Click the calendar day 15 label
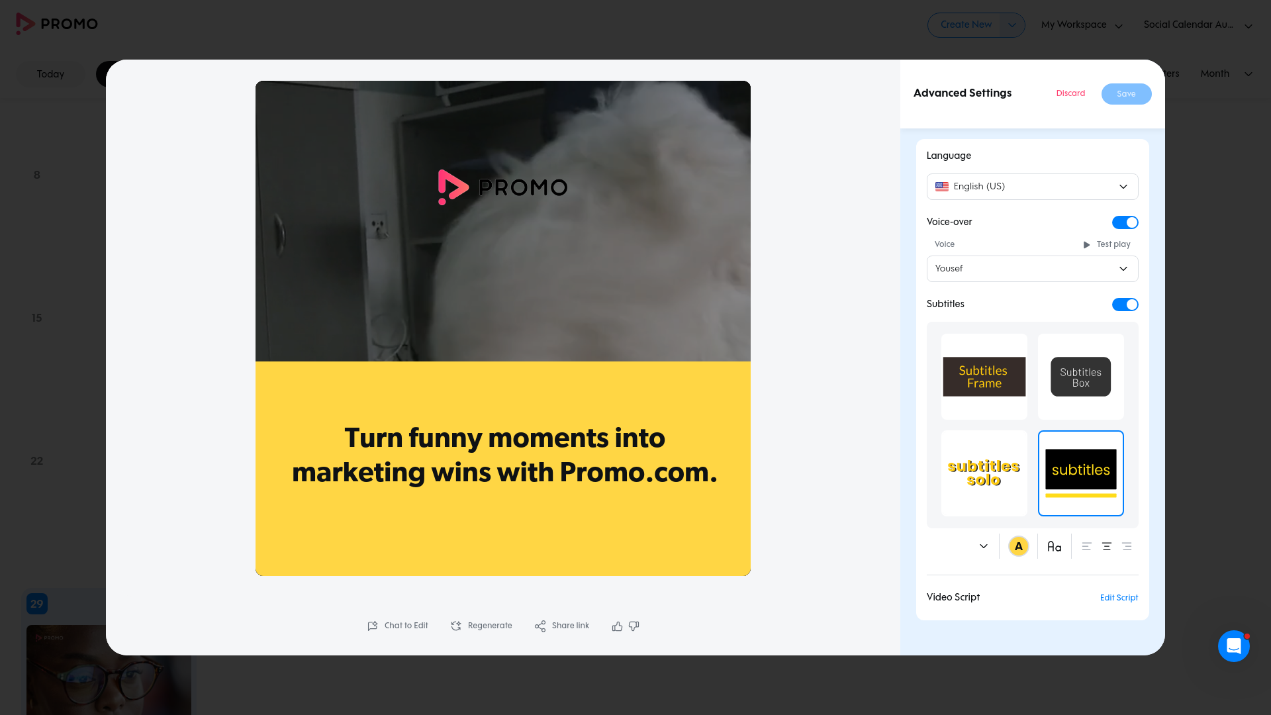This screenshot has height=715, width=1271. coord(37,318)
